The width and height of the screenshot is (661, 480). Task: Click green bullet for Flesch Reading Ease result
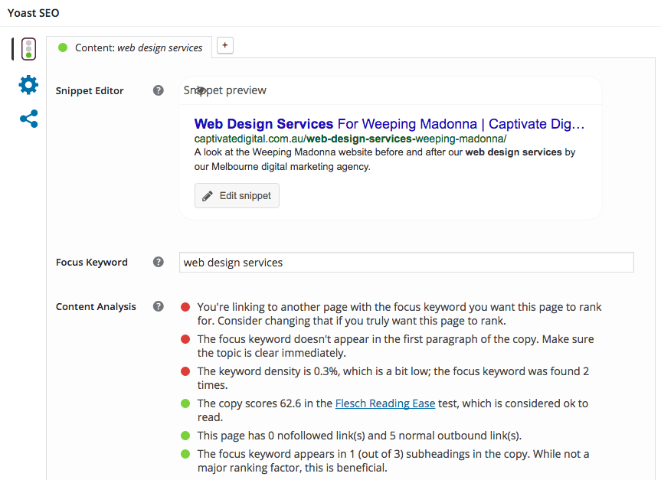(x=185, y=403)
